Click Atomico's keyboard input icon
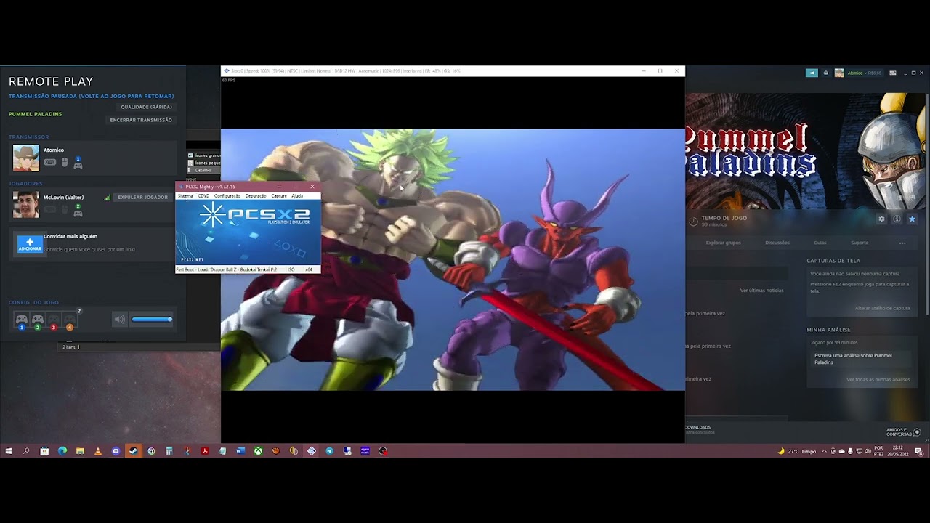This screenshot has width=930, height=523. tap(50, 163)
